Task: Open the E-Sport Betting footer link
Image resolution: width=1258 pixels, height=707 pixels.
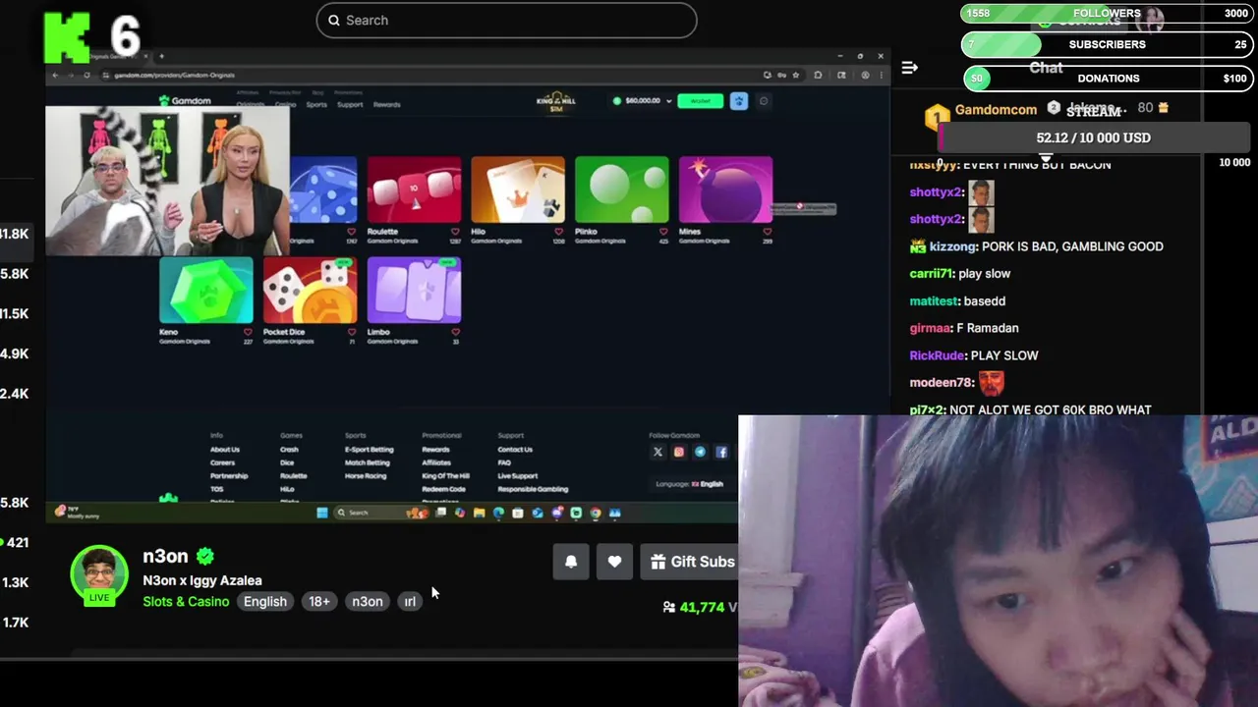Action: tap(369, 450)
